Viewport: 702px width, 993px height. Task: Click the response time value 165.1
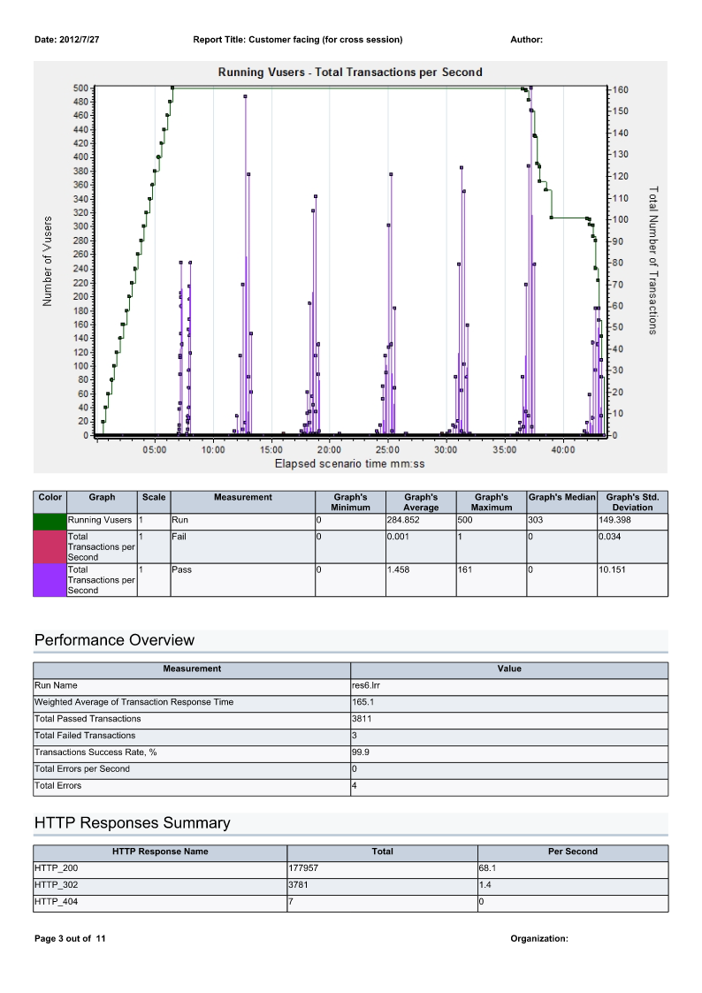[363, 702]
